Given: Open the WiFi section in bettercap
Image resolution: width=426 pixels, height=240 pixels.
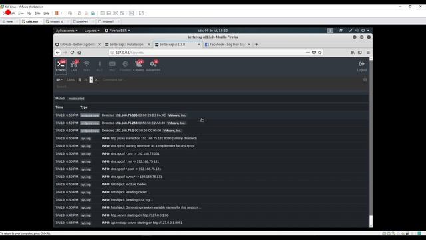Looking at the screenshot, I should coord(87,67).
